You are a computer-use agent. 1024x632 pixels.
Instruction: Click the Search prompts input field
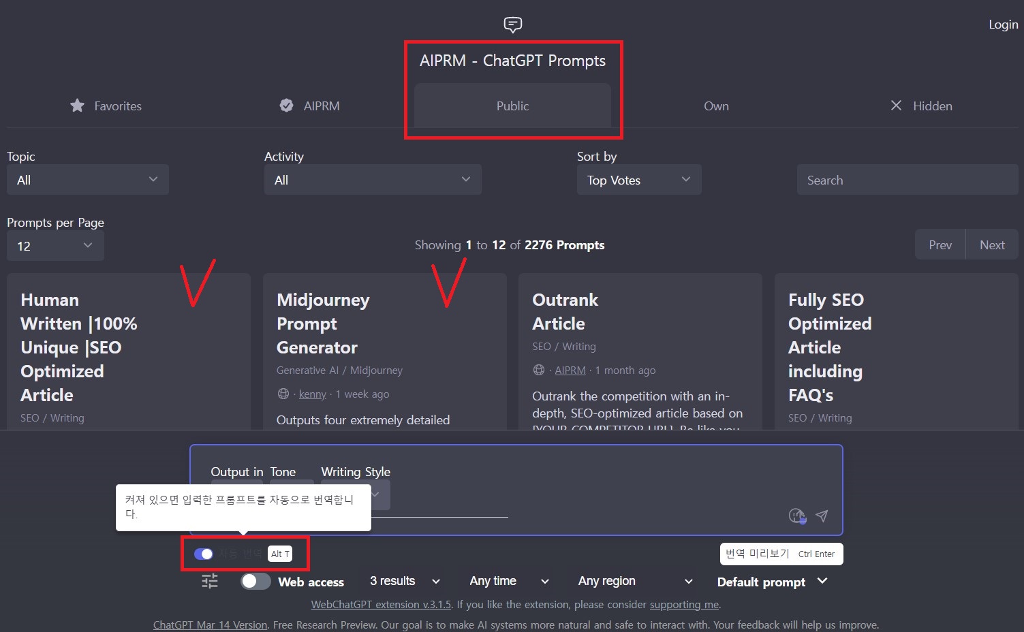point(907,180)
